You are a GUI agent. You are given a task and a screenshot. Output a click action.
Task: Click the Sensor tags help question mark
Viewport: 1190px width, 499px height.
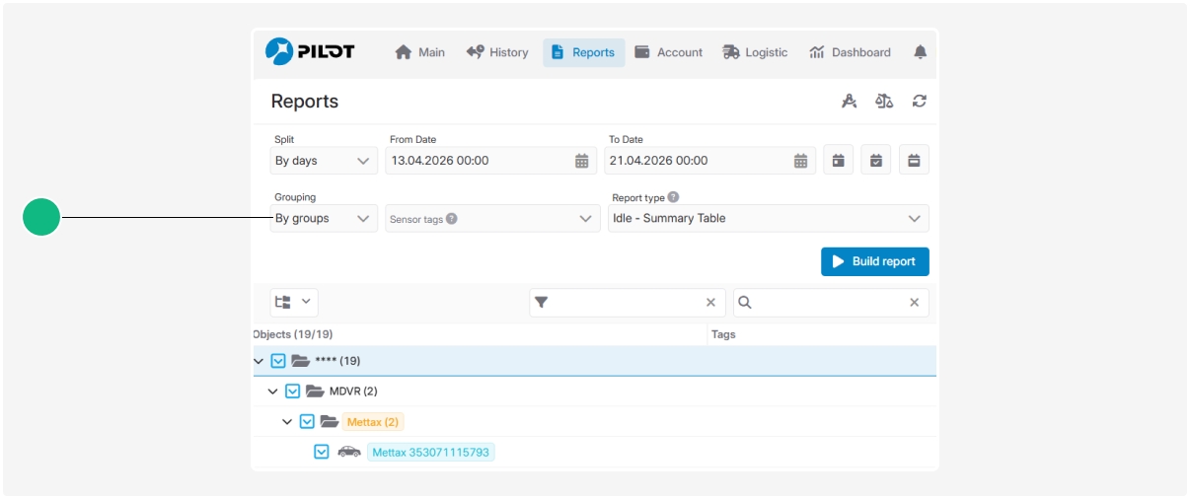coord(452,219)
